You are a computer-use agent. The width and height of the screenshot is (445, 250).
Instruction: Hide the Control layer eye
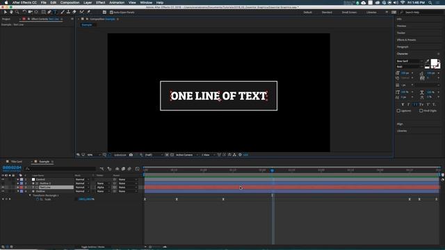click(x=3, y=179)
